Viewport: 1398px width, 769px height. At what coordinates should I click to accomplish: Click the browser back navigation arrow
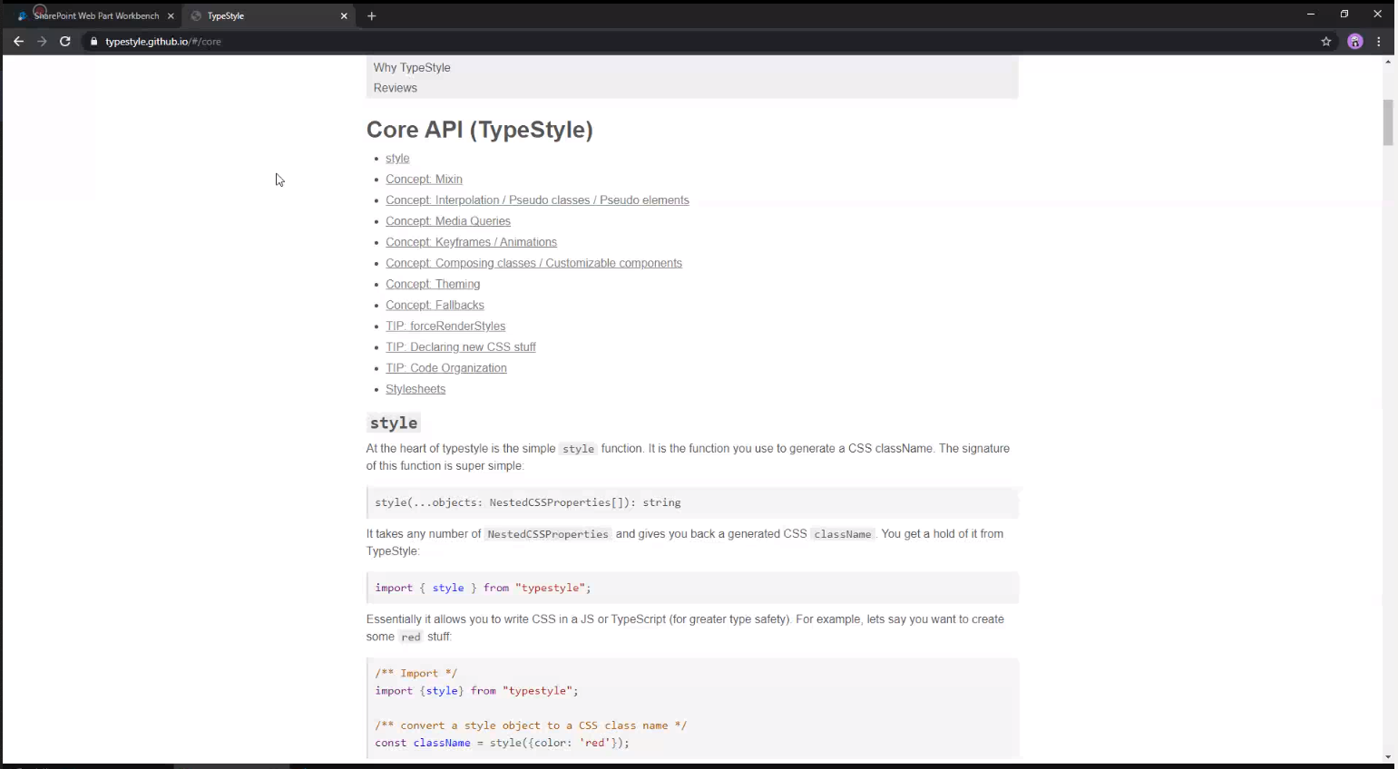(18, 41)
